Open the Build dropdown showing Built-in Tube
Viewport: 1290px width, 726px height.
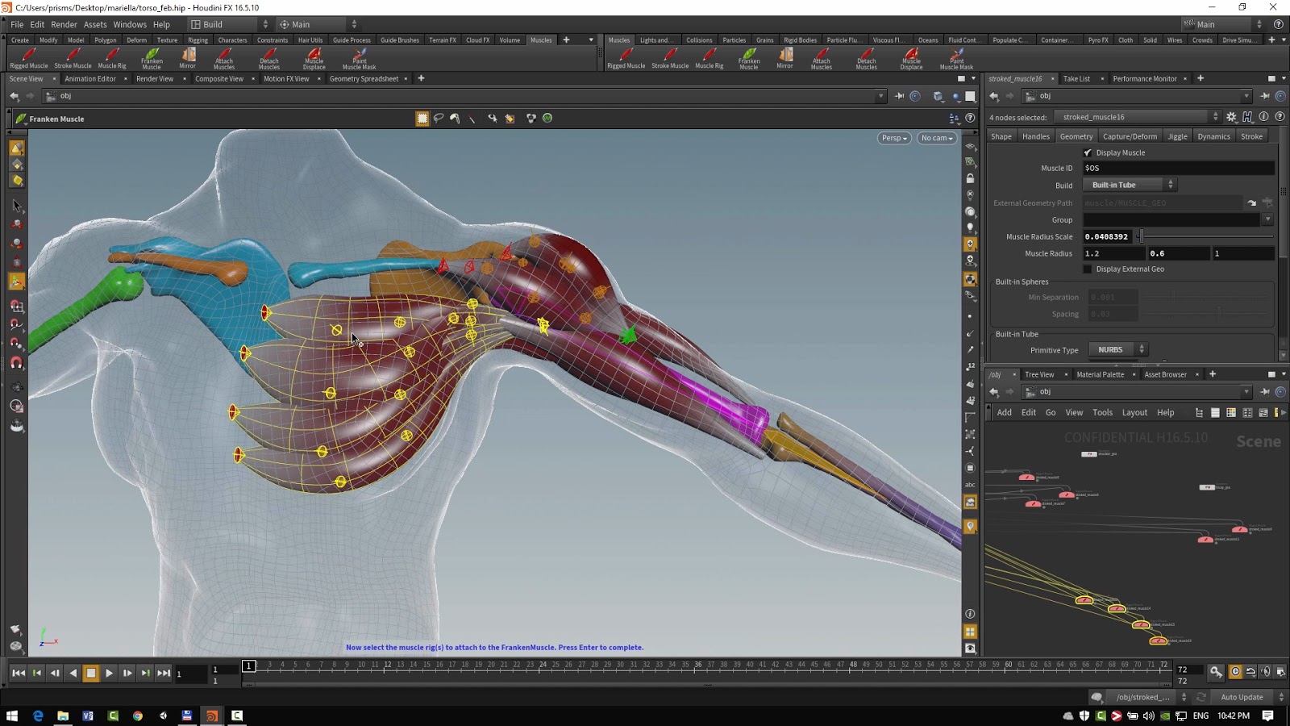pos(1129,184)
